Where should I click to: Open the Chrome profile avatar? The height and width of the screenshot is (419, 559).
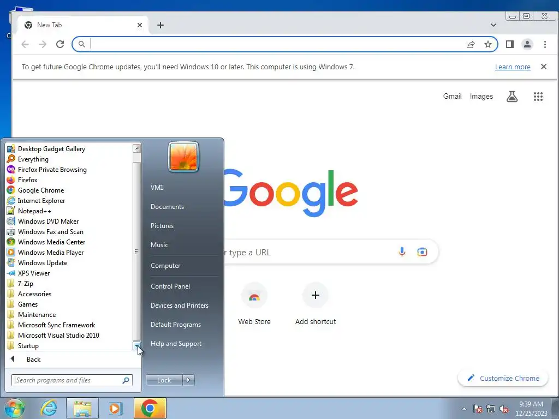click(527, 44)
